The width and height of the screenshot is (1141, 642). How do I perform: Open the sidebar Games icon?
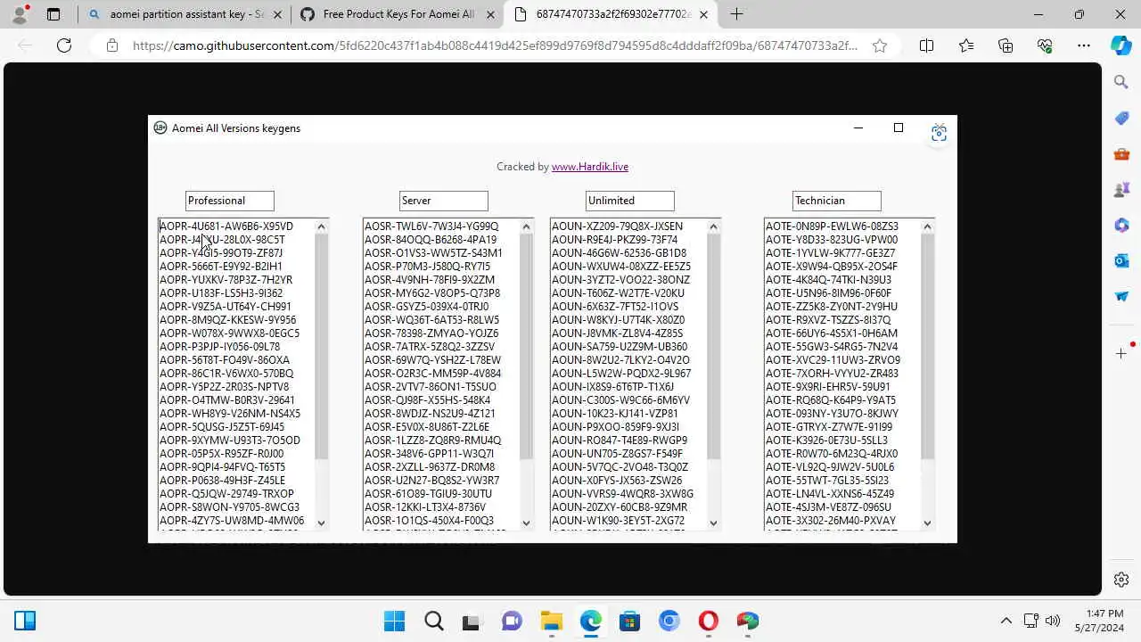(1121, 189)
